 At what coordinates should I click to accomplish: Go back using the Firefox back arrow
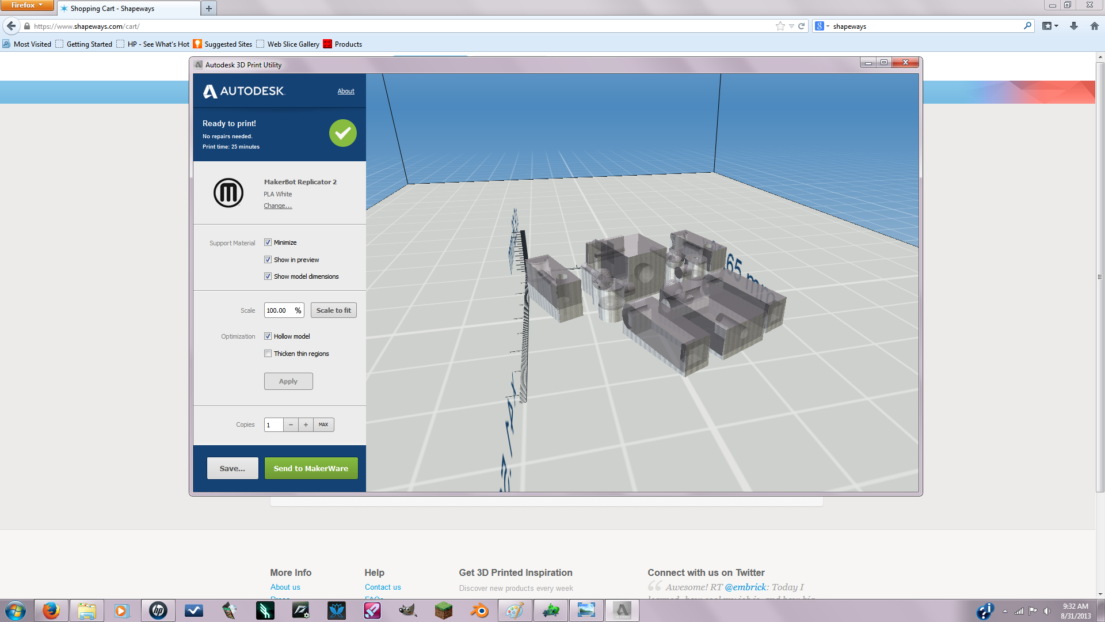12,26
